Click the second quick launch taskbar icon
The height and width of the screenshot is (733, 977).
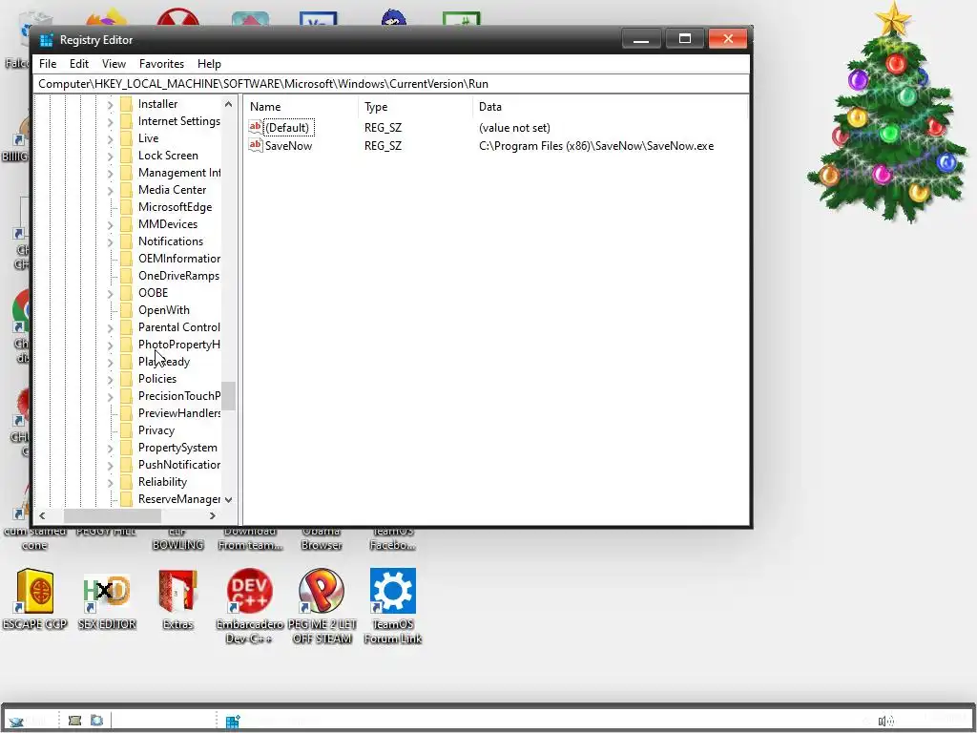point(96,721)
